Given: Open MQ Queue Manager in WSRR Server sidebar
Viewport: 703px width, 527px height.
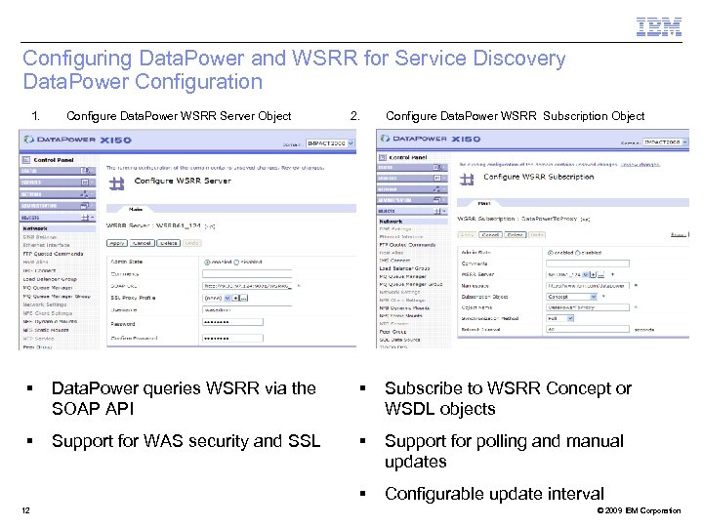Looking at the screenshot, I should (48, 288).
